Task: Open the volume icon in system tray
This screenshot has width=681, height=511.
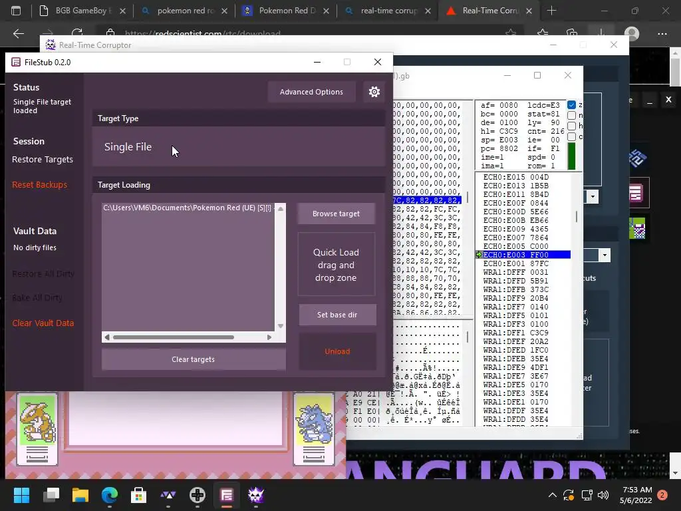Action: [603, 495]
